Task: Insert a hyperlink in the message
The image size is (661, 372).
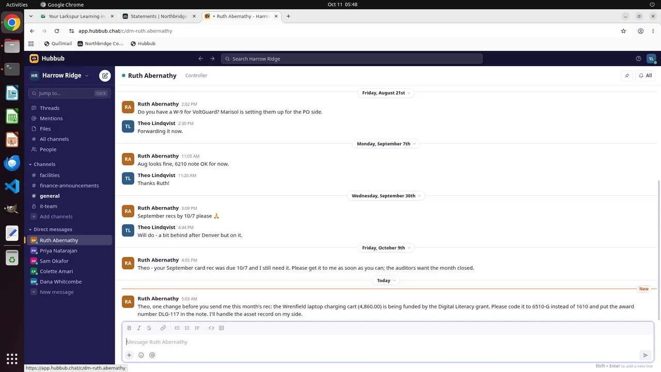Action: coord(163,328)
